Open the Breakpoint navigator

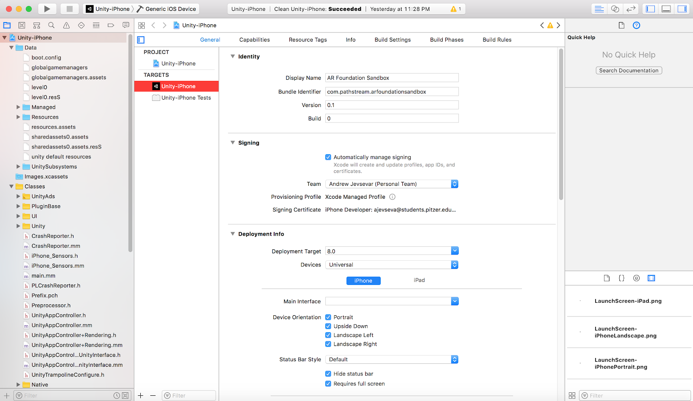[x=111, y=26]
